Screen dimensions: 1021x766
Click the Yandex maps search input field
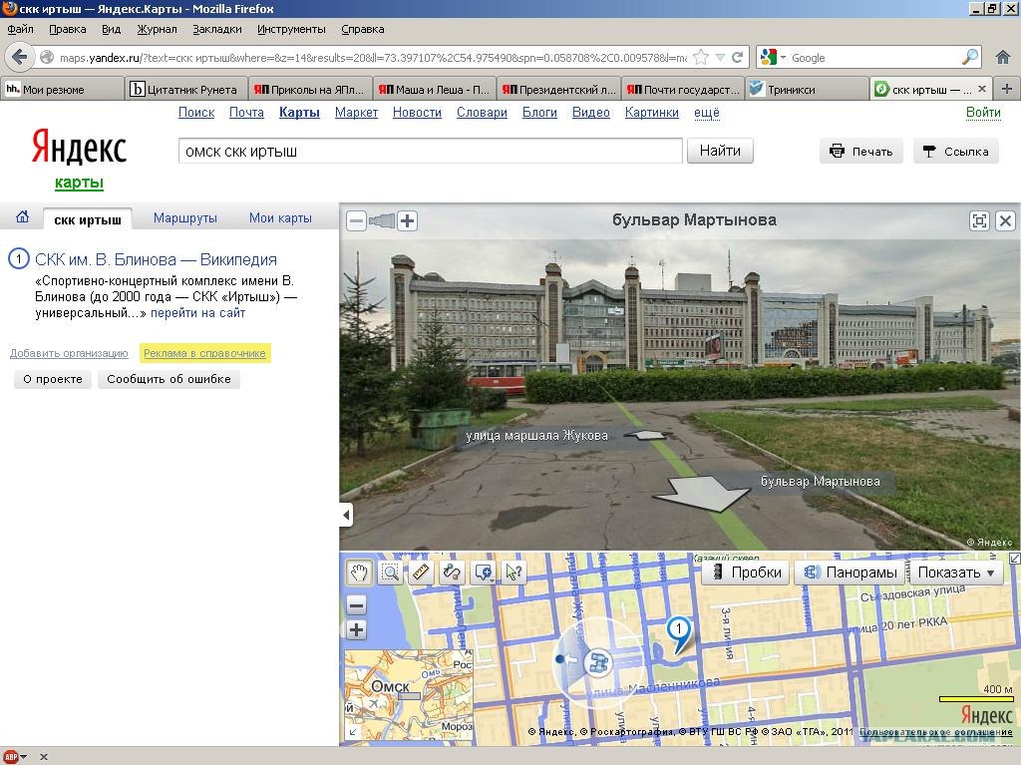tap(430, 152)
